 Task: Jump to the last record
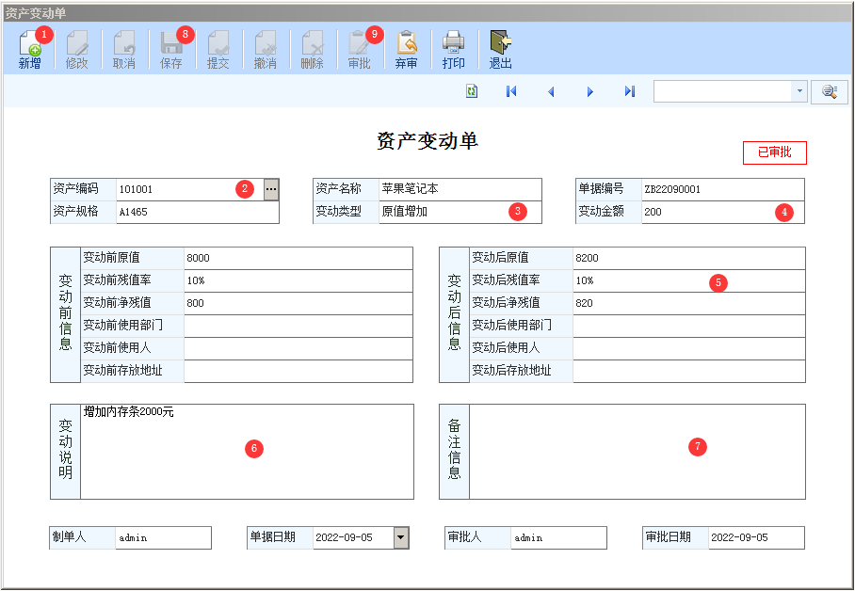630,91
